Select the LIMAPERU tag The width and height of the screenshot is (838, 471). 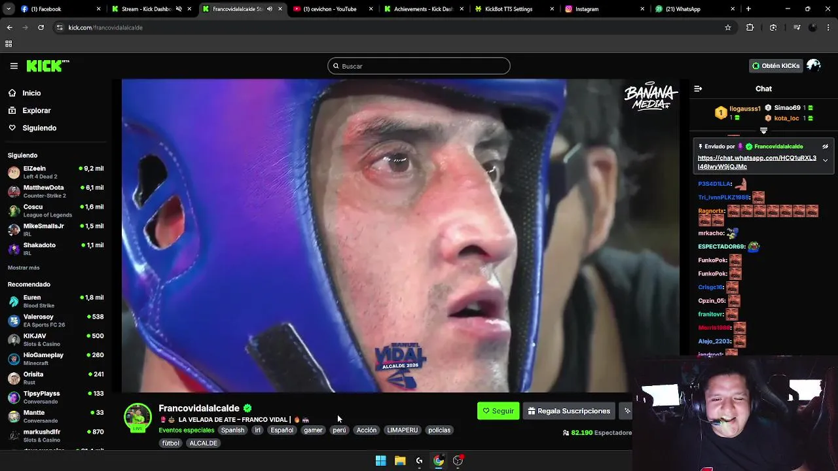pos(402,430)
